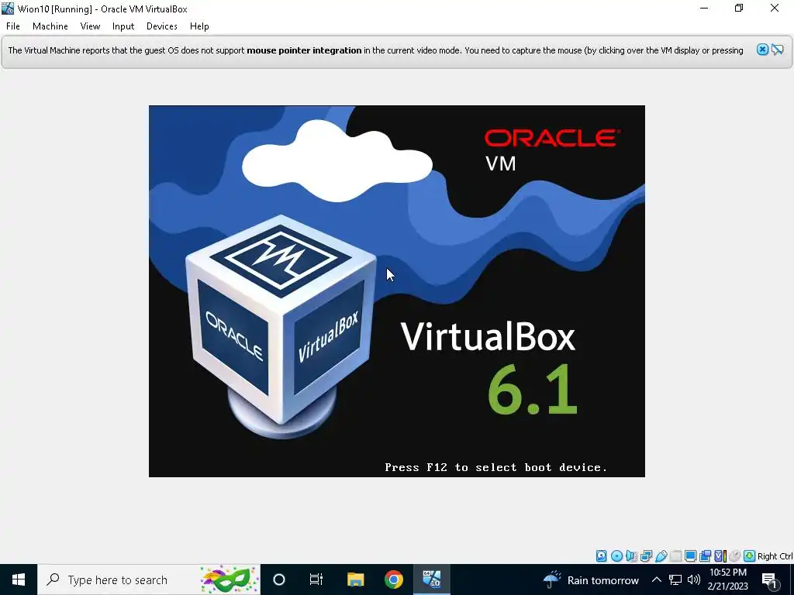Minimize the VirtualBox window
The height and width of the screenshot is (595, 794).
coord(704,8)
